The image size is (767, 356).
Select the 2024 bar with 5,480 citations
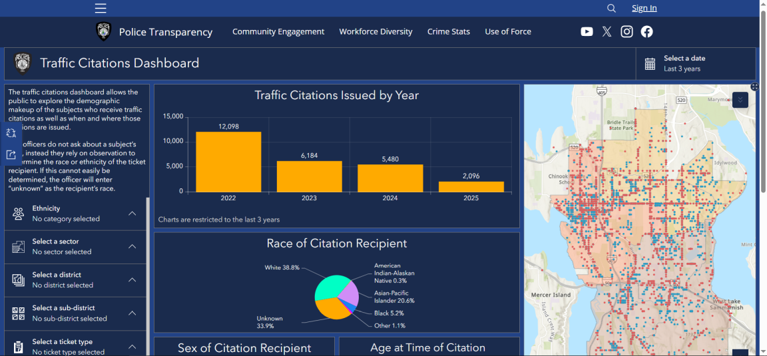390,178
